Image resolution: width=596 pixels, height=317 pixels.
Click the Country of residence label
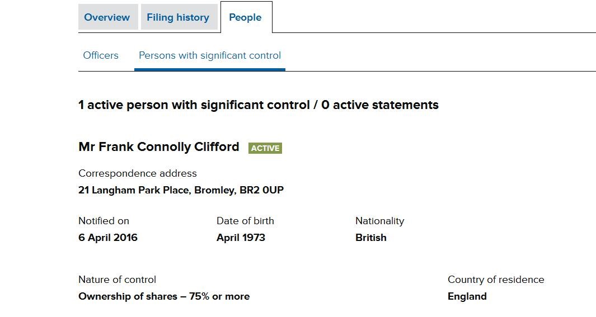pyautogui.click(x=496, y=280)
